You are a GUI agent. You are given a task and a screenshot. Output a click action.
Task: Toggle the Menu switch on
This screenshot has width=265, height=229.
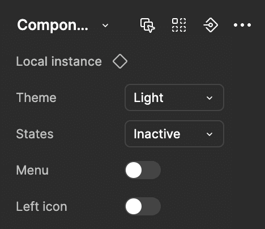(143, 170)
